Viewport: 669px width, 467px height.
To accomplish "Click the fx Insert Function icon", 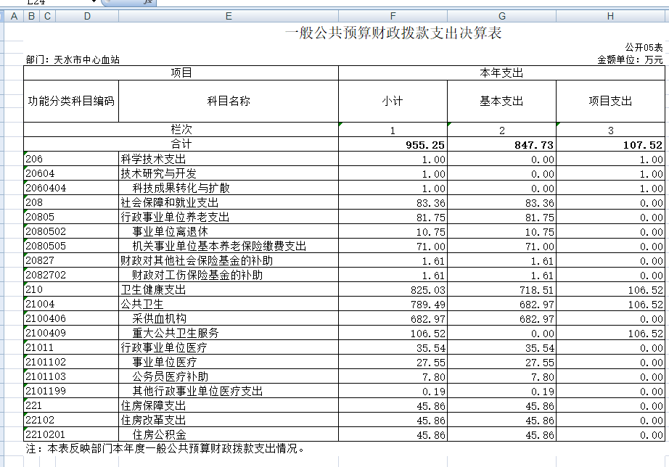I will click(148, 3).
